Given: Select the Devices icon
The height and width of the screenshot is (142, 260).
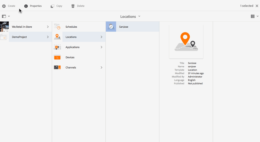Looking at the screenshot, I should (x=57, y=57).
